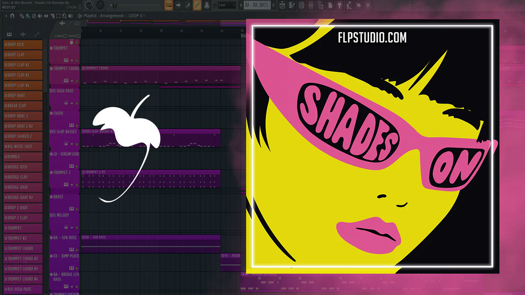Mute the TRUMPET 2 track green LED
This screenshot has height=295, width=525.
77,185
